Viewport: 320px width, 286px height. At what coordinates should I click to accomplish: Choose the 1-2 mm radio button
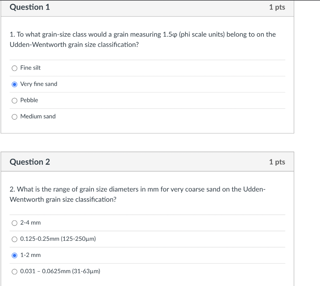[x=14, y=255]
